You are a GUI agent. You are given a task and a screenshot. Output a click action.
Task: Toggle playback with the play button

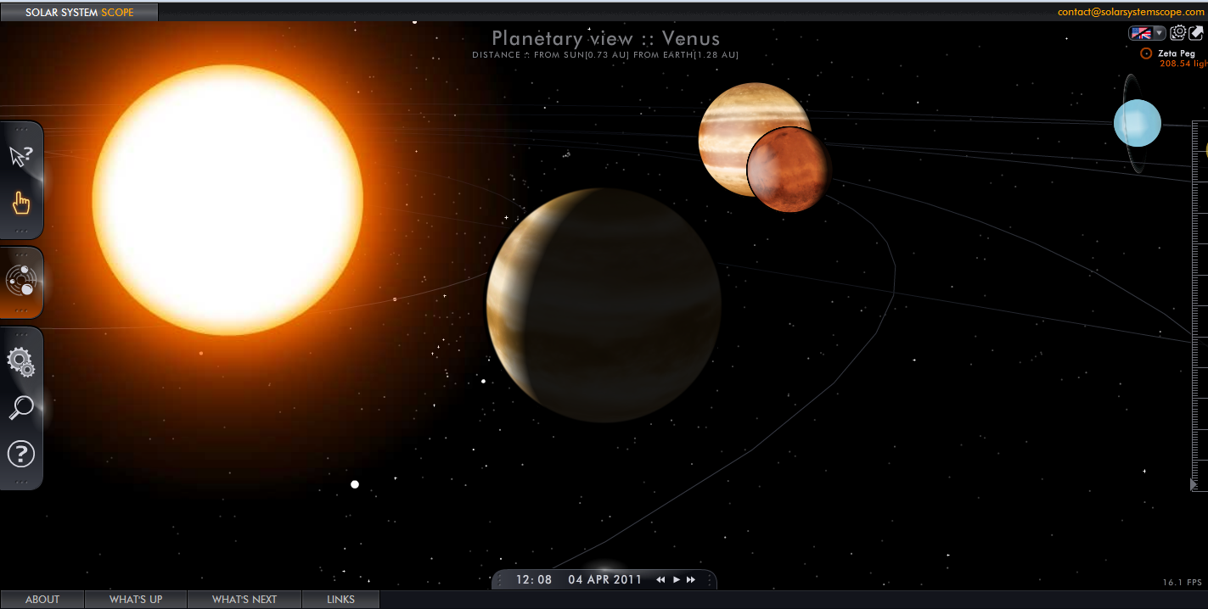click(676, 579)
